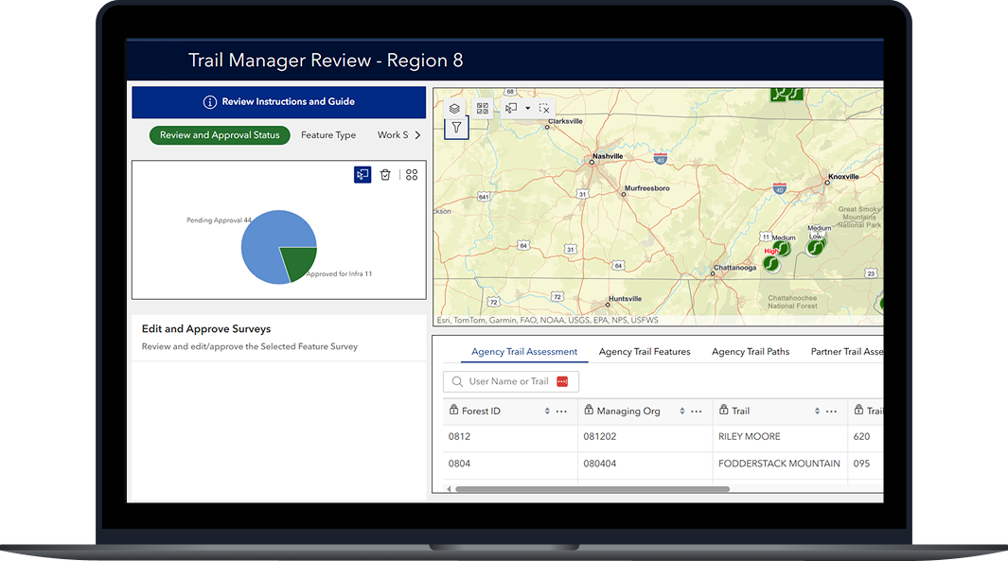Open the chart actions menu via the four-circles icon
The height and width of the screenshot is (561, 1008).
tap(411, 174)
